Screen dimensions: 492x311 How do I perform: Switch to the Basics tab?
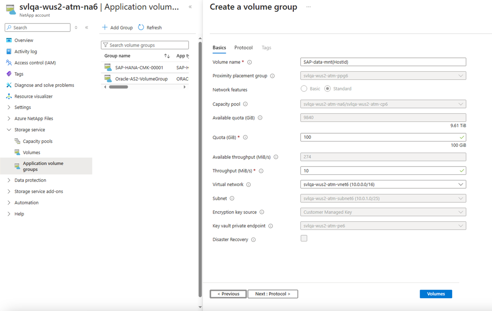point(219,48)
